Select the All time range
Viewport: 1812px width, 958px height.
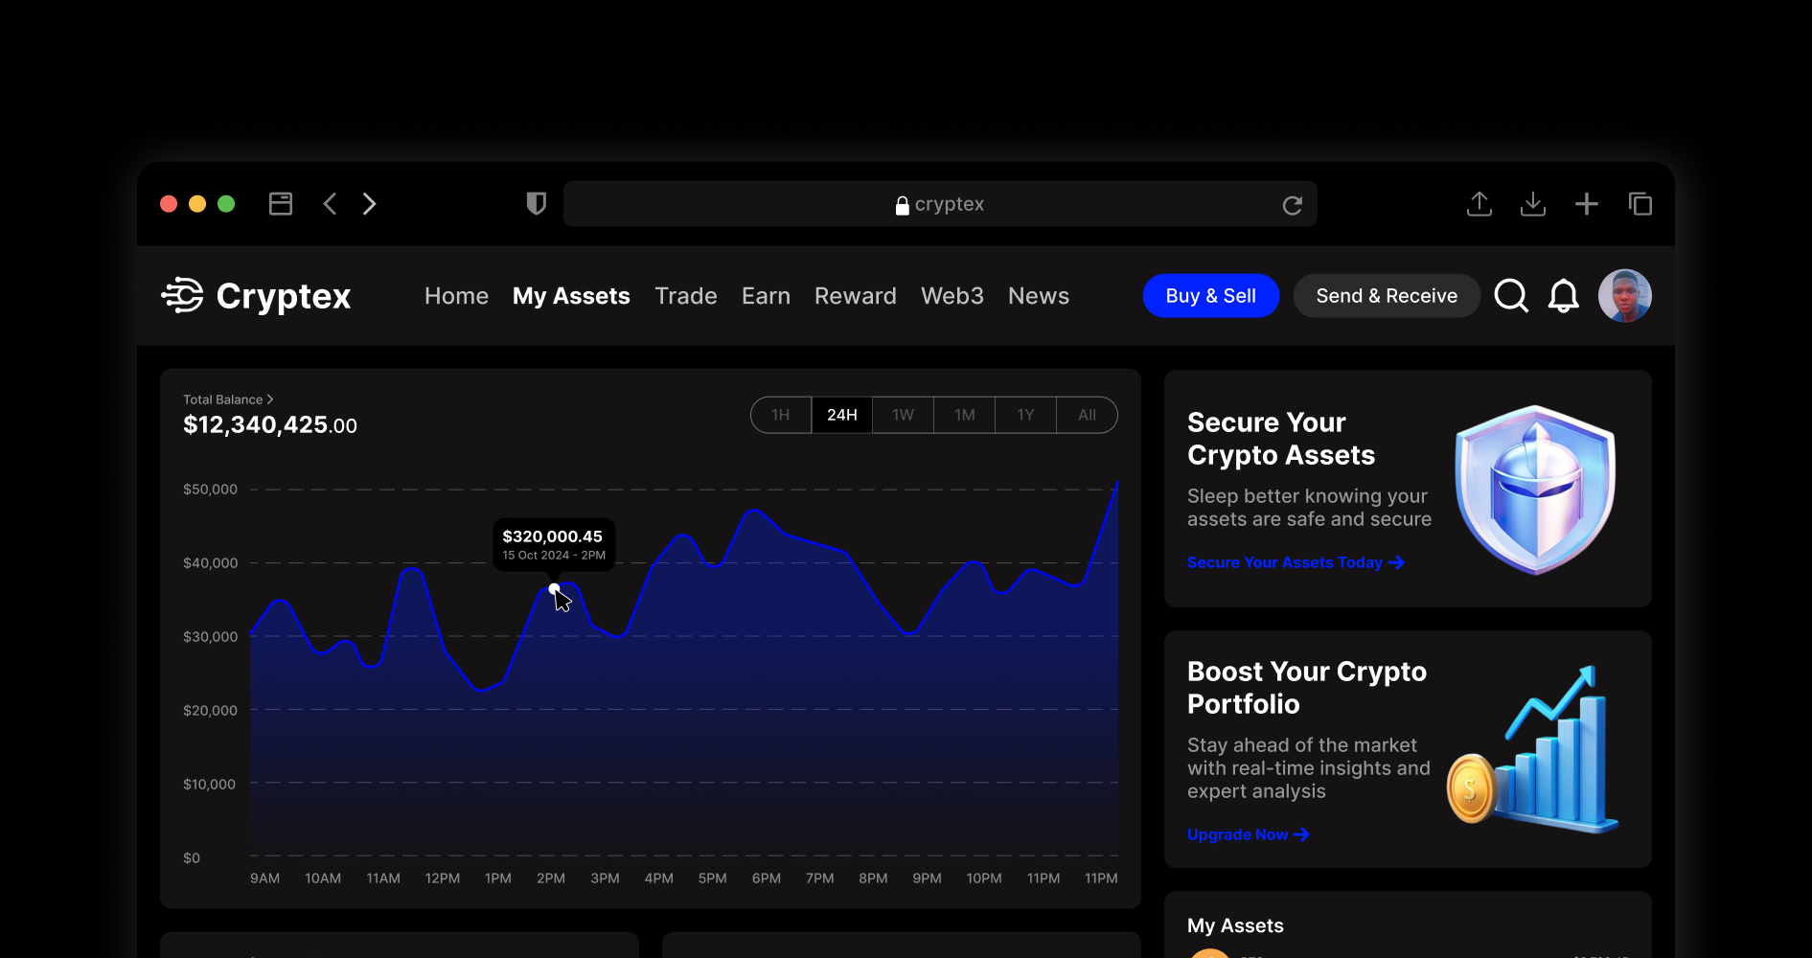pyautogui.click(x=1087, y=414)
